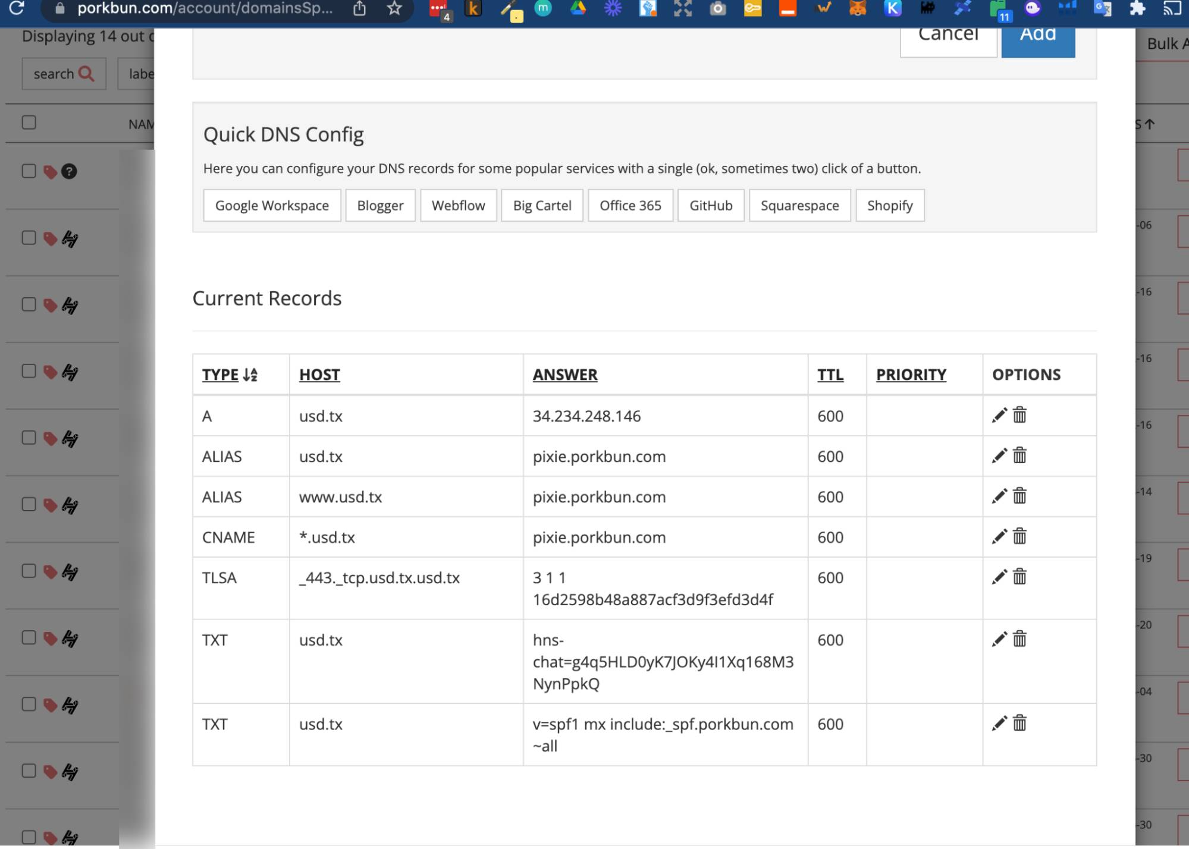Sort records by the HOST column
Screen dimensions: 1189x849
(319, 374)
